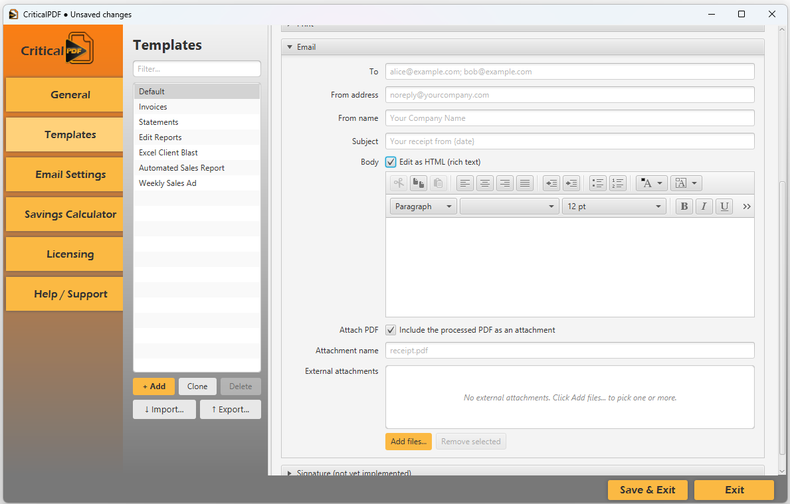Click the From name field

click(570, 118)
